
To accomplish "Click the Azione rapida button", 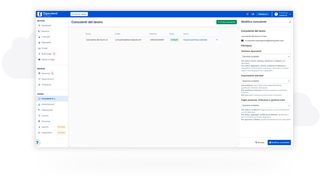I will [x=79, y=14].
